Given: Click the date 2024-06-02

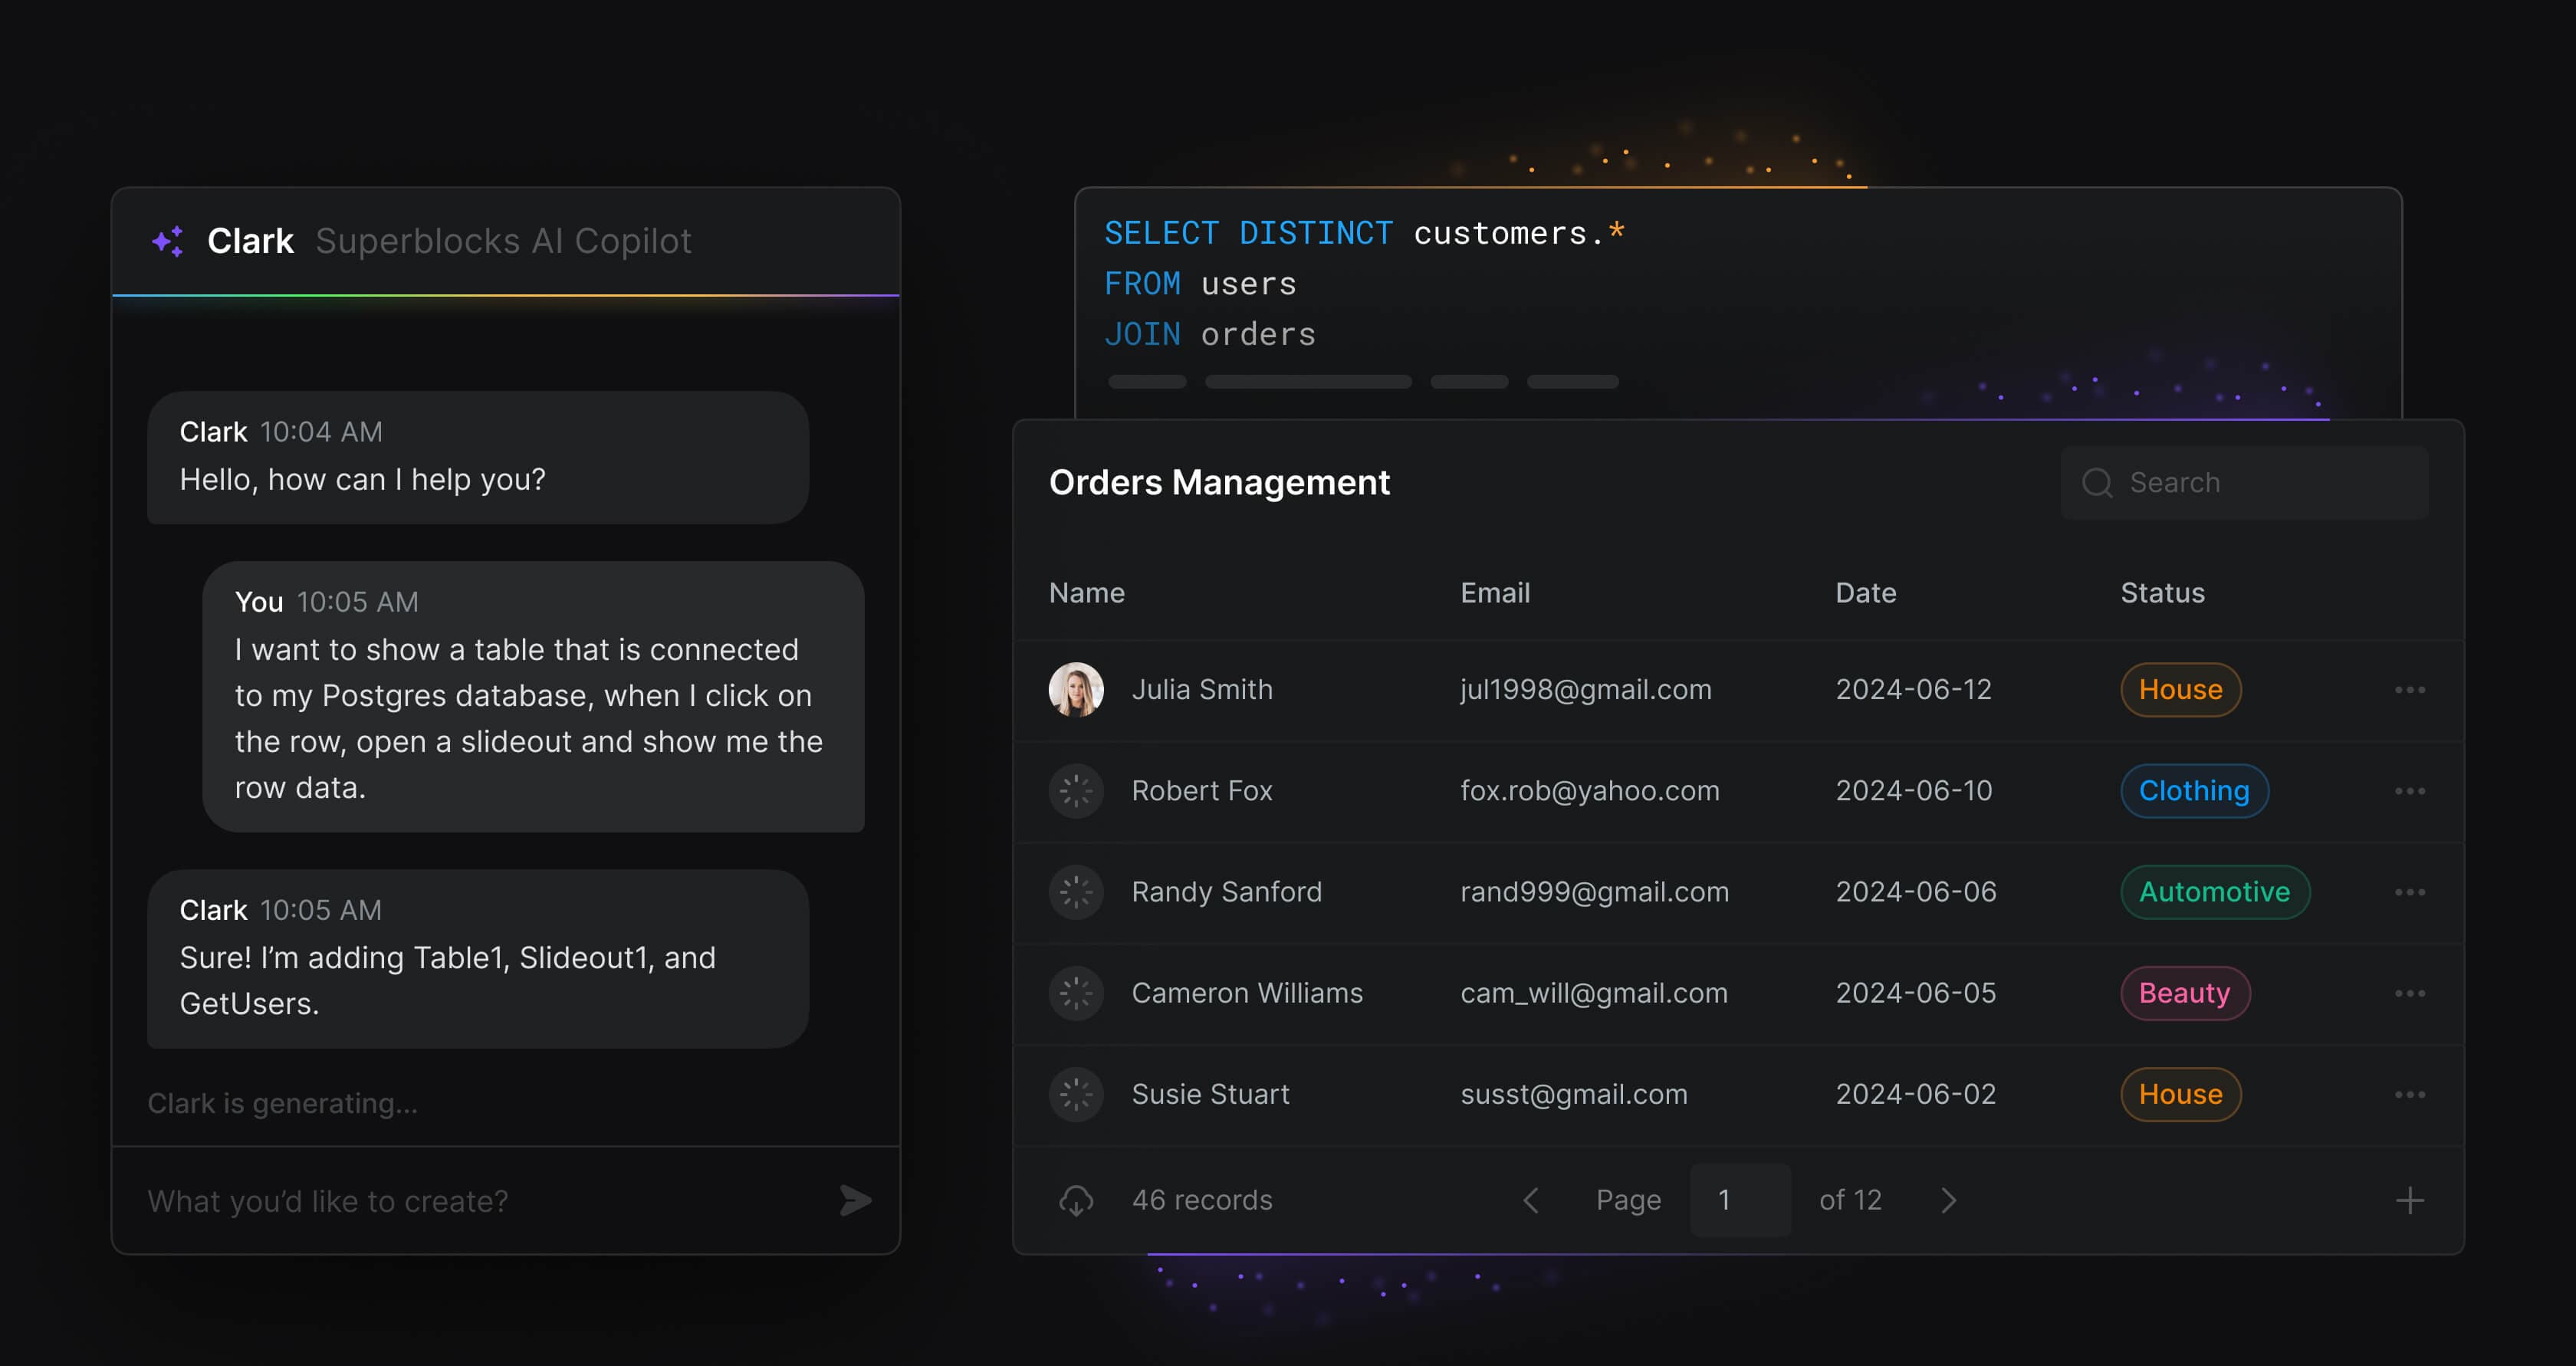Looking at the screenshot, I should coord(1916,1094).
